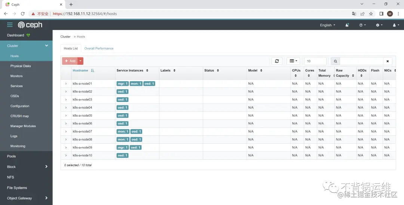404x205 pixels.
Task: Click the table search input field
Action: point(361,61)
